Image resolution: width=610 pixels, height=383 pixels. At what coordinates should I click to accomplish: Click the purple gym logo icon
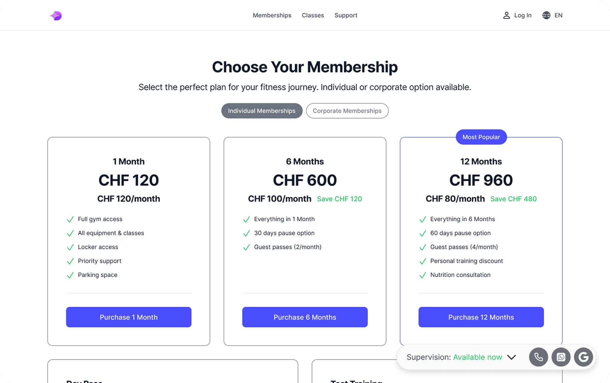pyautogui.click(x=56, y=16)
